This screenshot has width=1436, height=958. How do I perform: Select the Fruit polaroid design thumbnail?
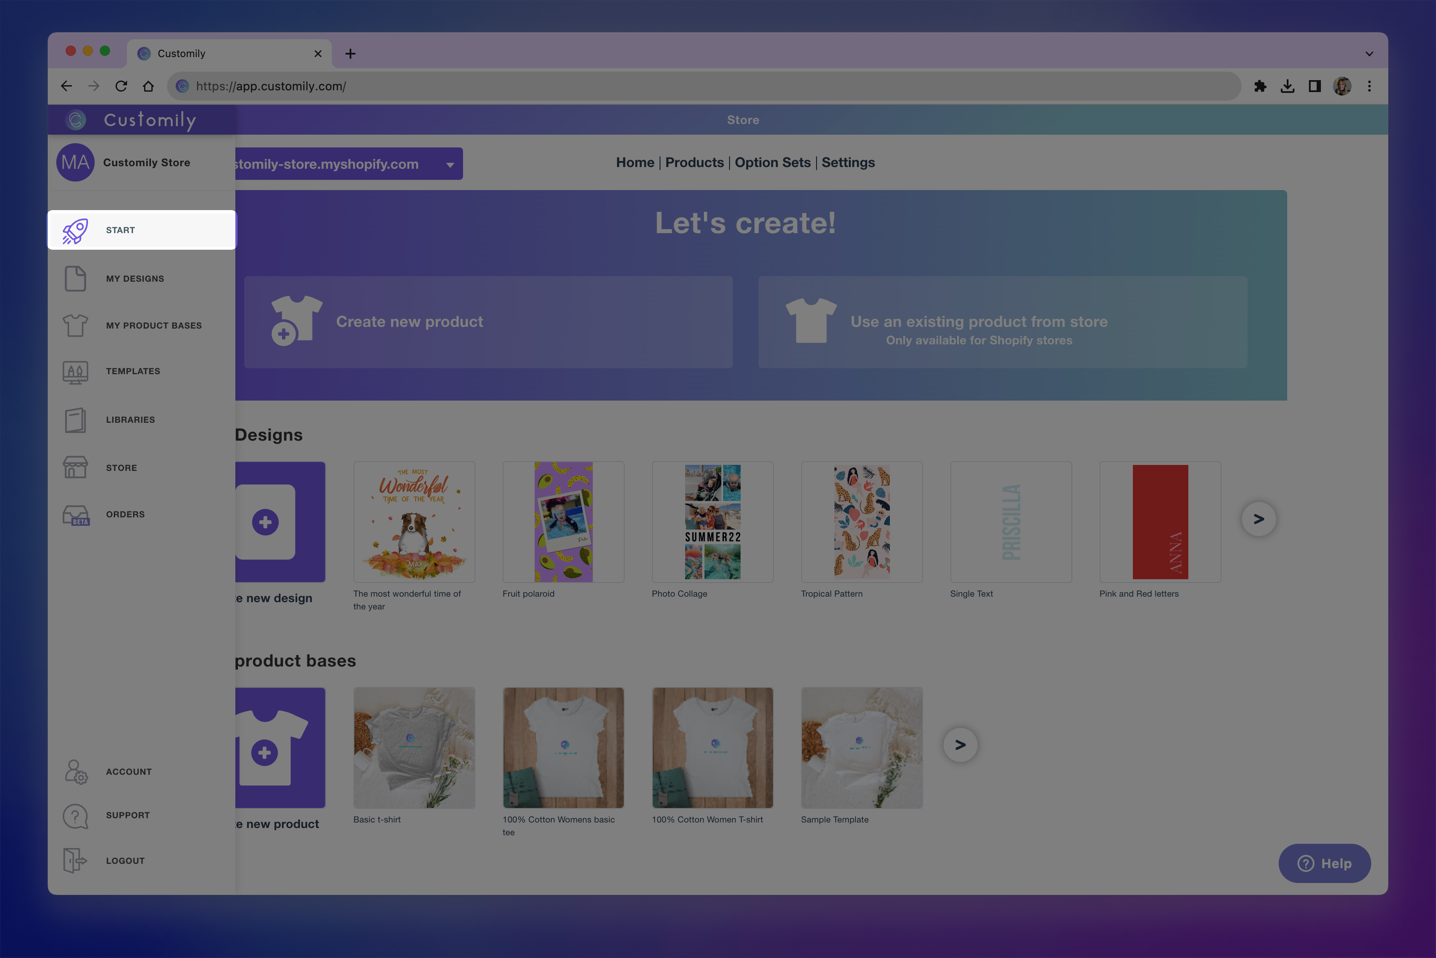pos(563,521)
